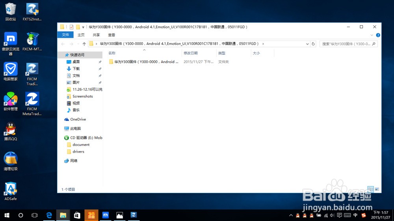Open the document folder in navigation pane
This screenshot has height=221, width=394.
coord(80,145)
